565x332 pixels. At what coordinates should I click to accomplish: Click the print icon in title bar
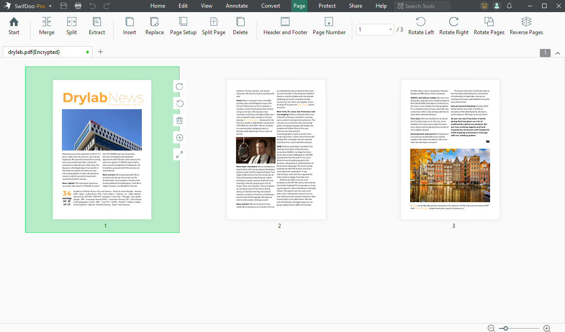pyautogui.click(x=78, y=6)
